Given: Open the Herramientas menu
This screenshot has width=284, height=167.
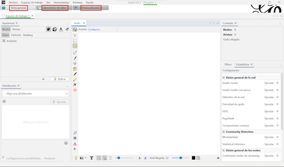Looking at the screenshot, I should tap(61, 2).
